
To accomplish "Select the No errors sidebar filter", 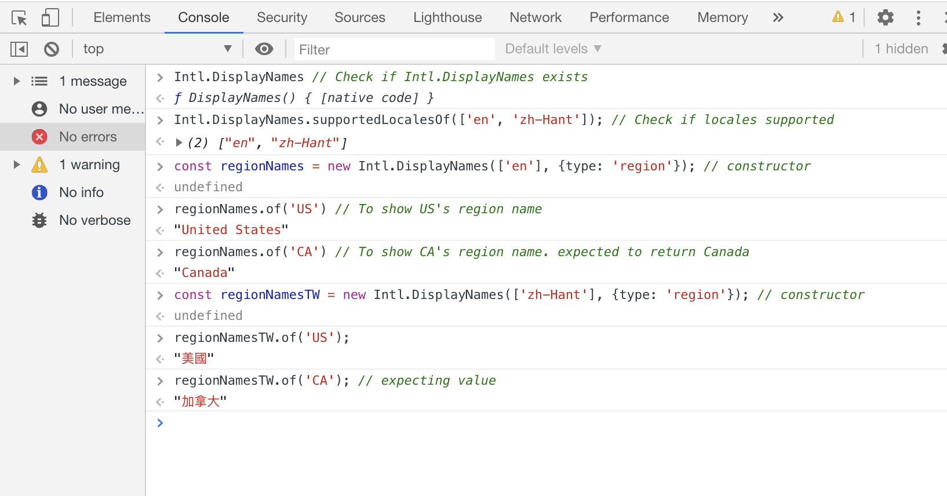I will [x=88, y=137].
